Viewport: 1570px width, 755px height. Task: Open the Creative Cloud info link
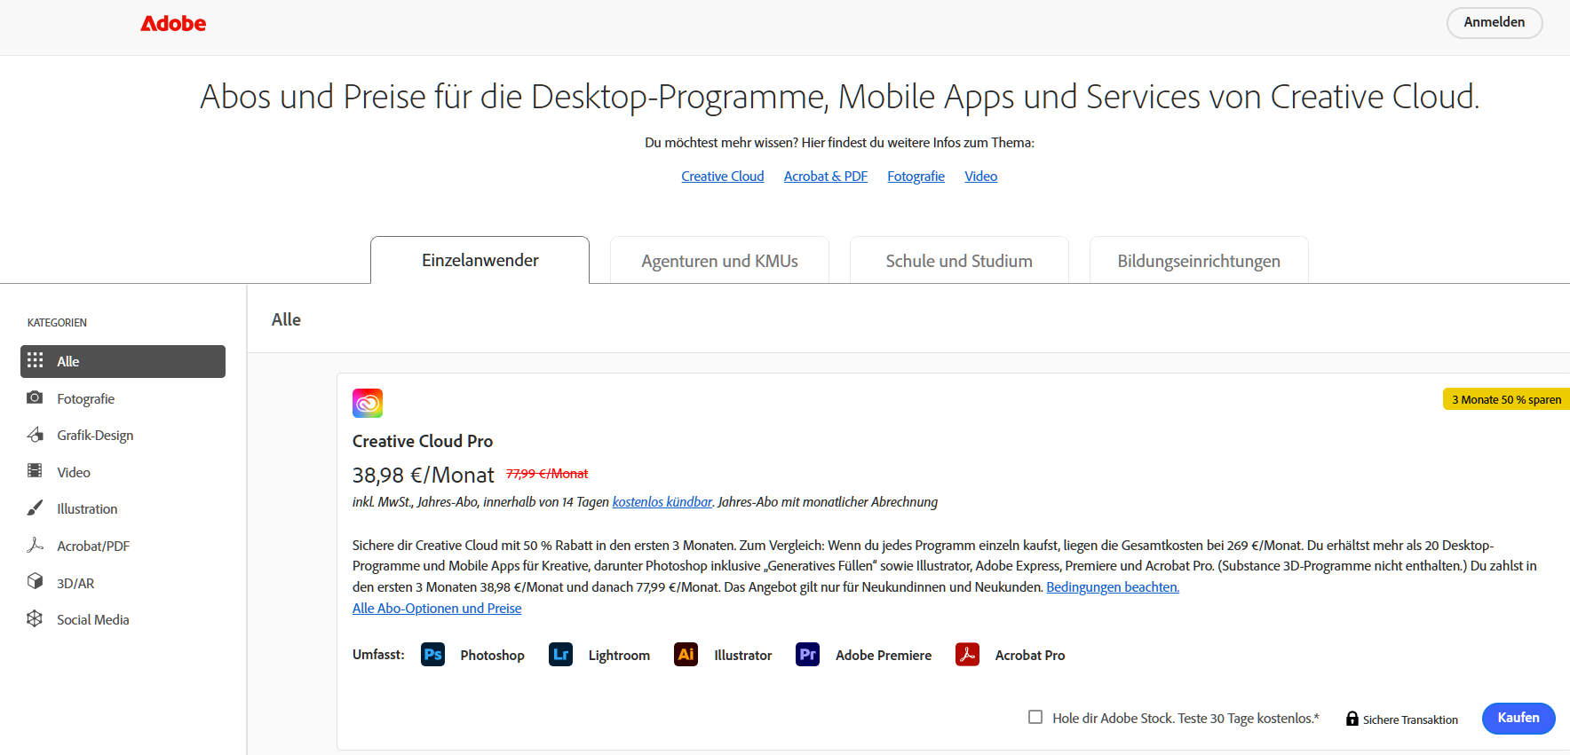(723, 177)
